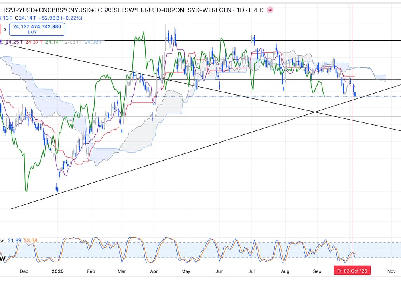Click the FRED data source label
Screen dimensions: 401x281
(256, 10)
